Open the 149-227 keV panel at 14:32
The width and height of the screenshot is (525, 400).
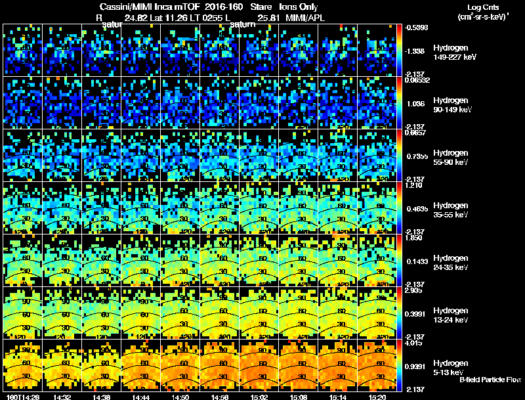(x=62, y=51)
